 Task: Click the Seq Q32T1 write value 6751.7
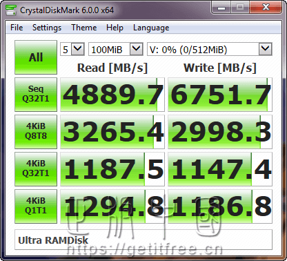click(220, 95)
